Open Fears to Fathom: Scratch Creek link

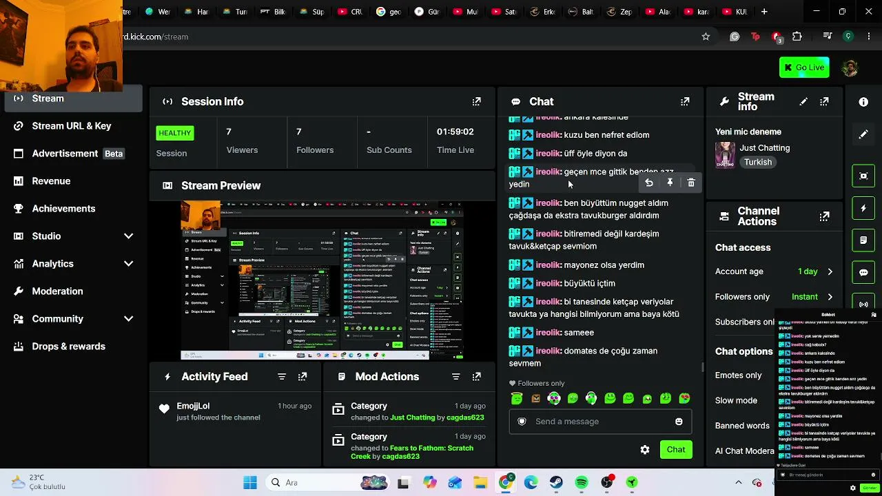click(412, 452)
